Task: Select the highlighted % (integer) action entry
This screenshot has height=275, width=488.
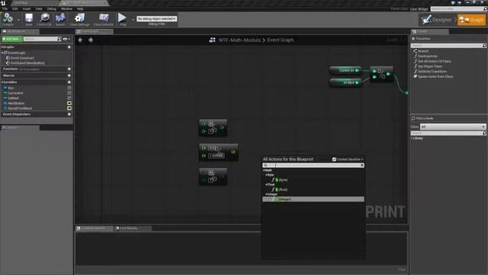Action: coord(313,199)
